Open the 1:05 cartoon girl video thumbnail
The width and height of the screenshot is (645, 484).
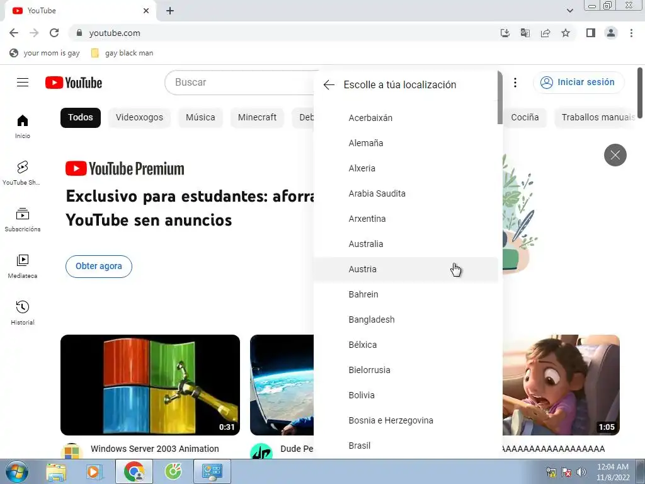click(561, 385)
